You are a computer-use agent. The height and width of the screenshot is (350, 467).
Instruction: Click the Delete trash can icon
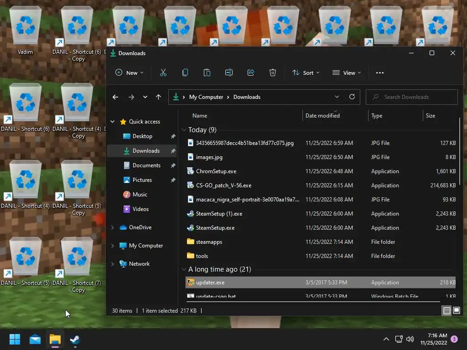[x=273, y=72]
